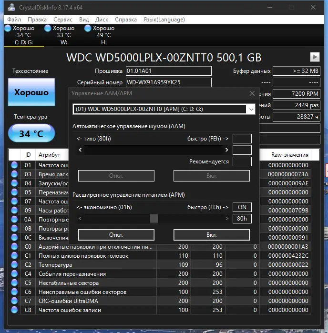Viewport: 328px width, 333px height.
Task: Click the CrystalDiskInfo app icon in title bar
Action: [11, 7]
